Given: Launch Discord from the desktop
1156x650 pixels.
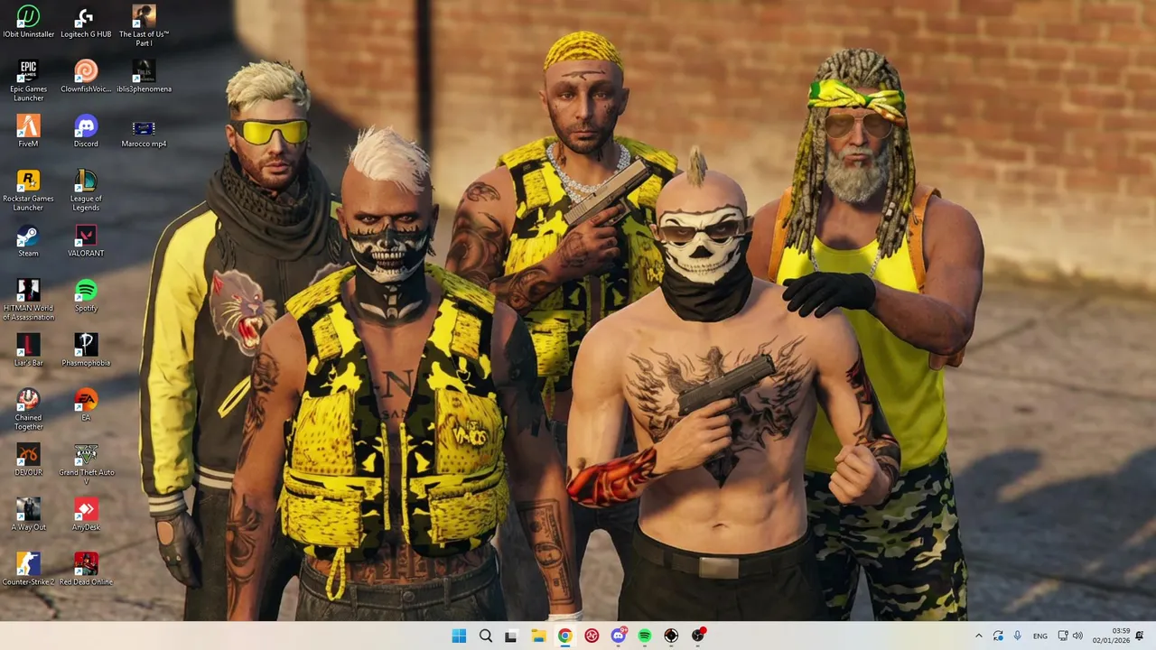Looking at the screenshot, I should click(x=86, y=131).
